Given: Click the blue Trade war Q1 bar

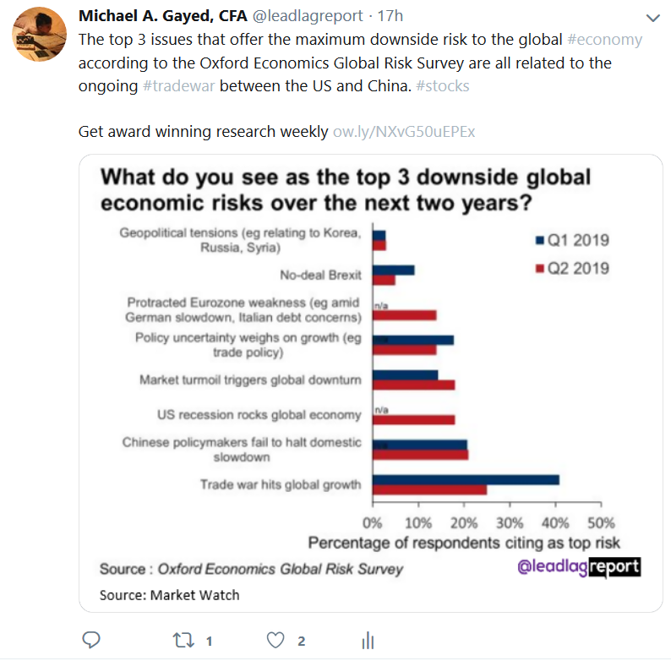Looking at the screenshot, I should click(466, 479).
